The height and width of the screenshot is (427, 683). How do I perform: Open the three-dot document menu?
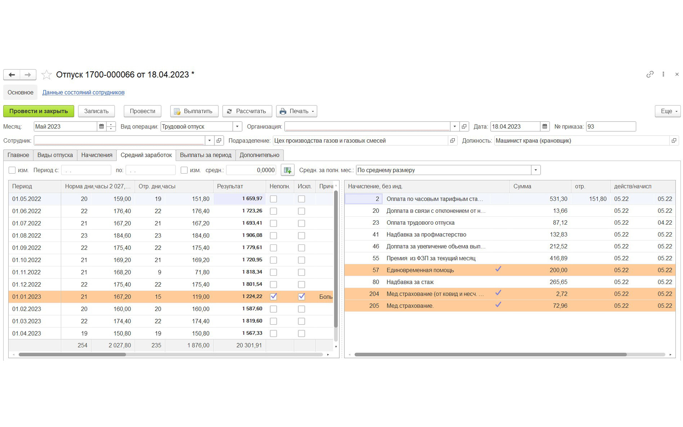point(663,75)
